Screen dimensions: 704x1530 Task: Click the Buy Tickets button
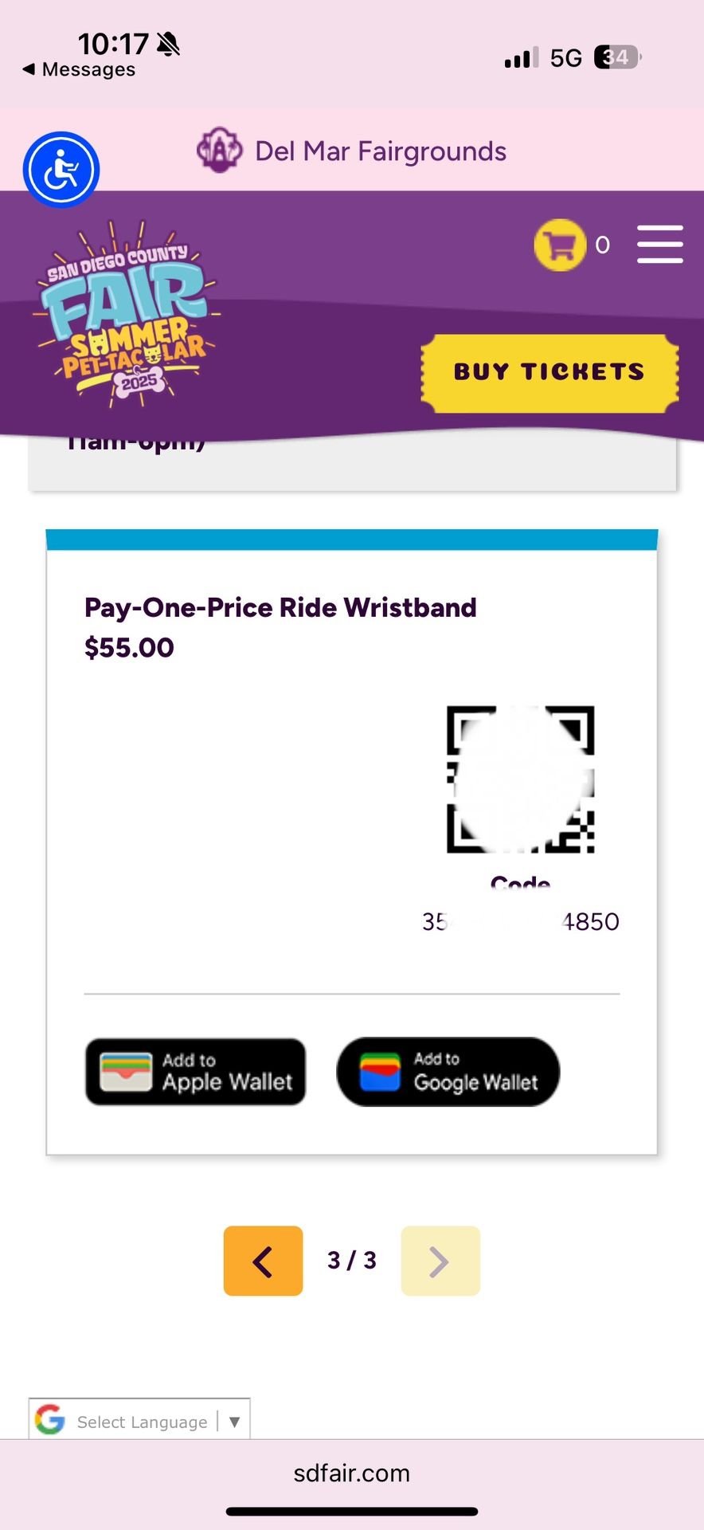[550, 372]
